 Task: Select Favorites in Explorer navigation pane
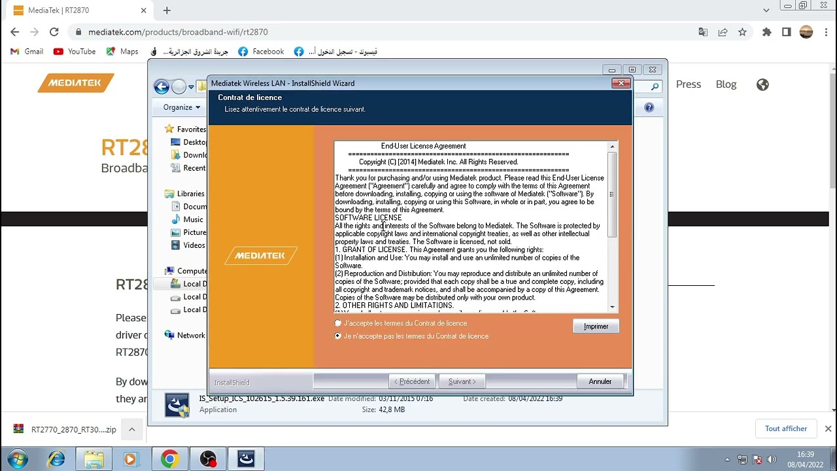(185, 129)
